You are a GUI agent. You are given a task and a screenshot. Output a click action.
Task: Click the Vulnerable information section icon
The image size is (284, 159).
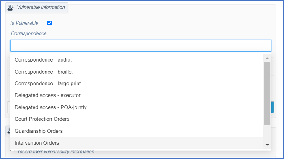point(11,8)
